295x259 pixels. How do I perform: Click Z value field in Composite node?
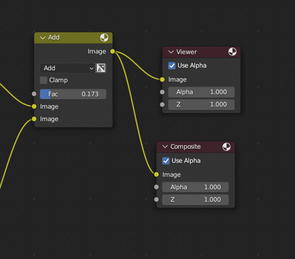(x=195, y=200)
